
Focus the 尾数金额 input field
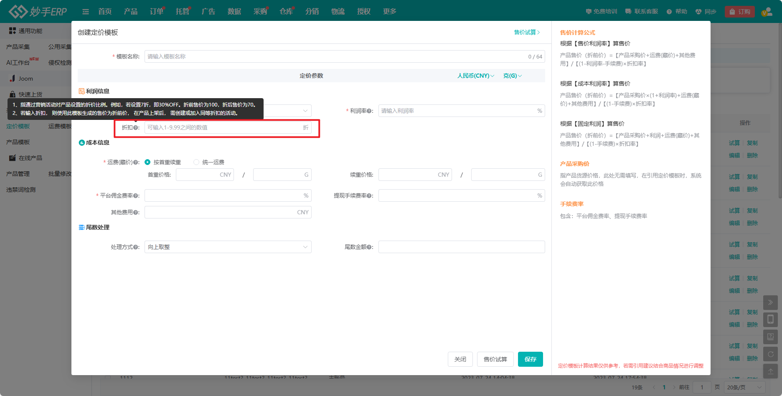462,247
